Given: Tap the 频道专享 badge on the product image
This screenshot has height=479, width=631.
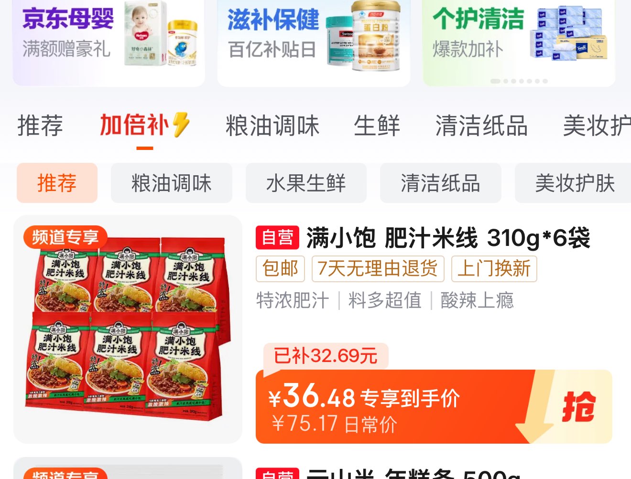Looking at the screenshot, I should coord(65,237).
